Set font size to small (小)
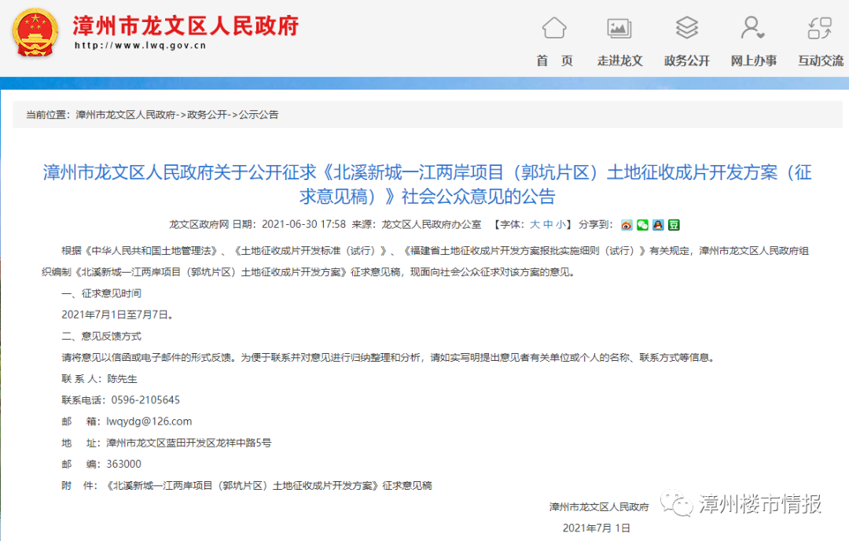 click(560, 224)
